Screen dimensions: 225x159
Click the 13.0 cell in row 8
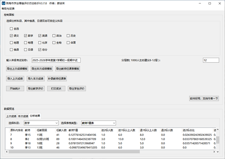point(121,139)
